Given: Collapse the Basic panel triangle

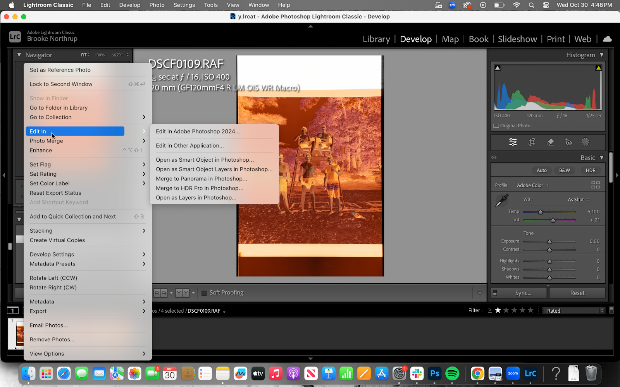Looking at the screenshot, I should (602, 158).
